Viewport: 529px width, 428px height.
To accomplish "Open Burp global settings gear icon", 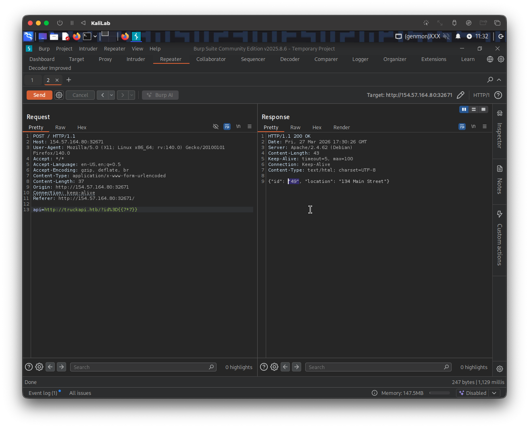I will click(501, 59).
